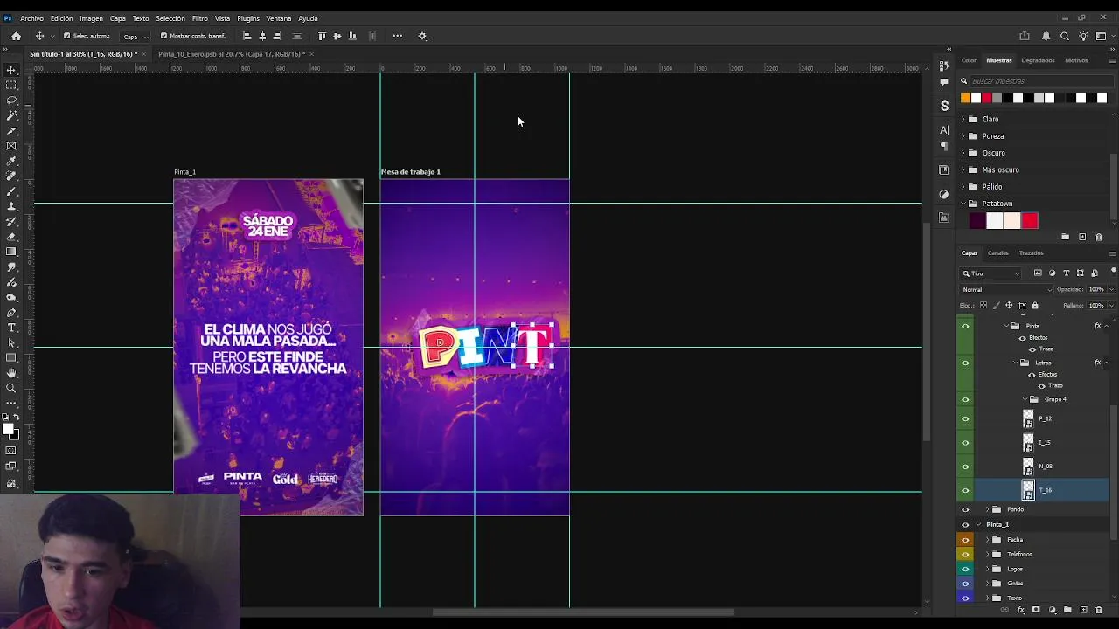Hide the Fondo group
This screenshot has width=1119, height=629.
coord(965,509)
